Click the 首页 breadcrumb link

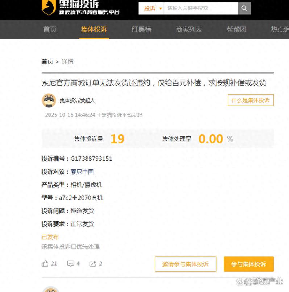tap(47, 61)
